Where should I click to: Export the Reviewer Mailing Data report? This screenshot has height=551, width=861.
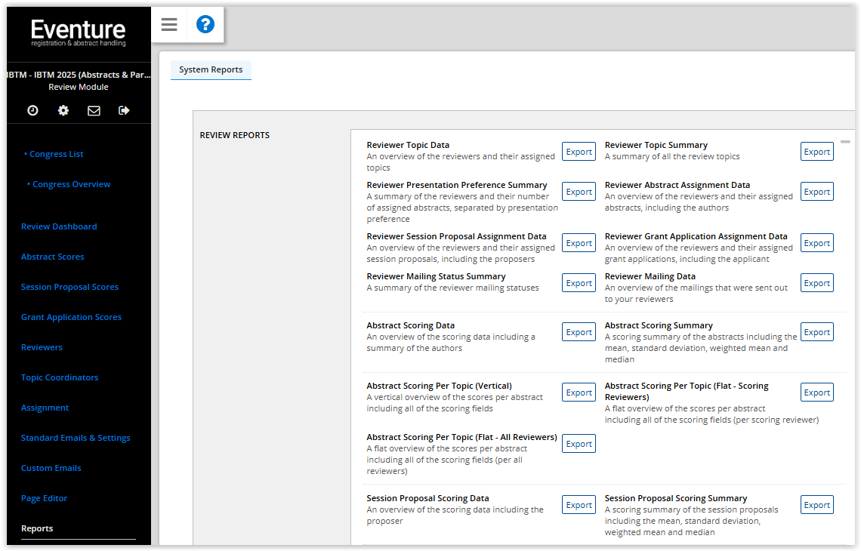point(816,282)
